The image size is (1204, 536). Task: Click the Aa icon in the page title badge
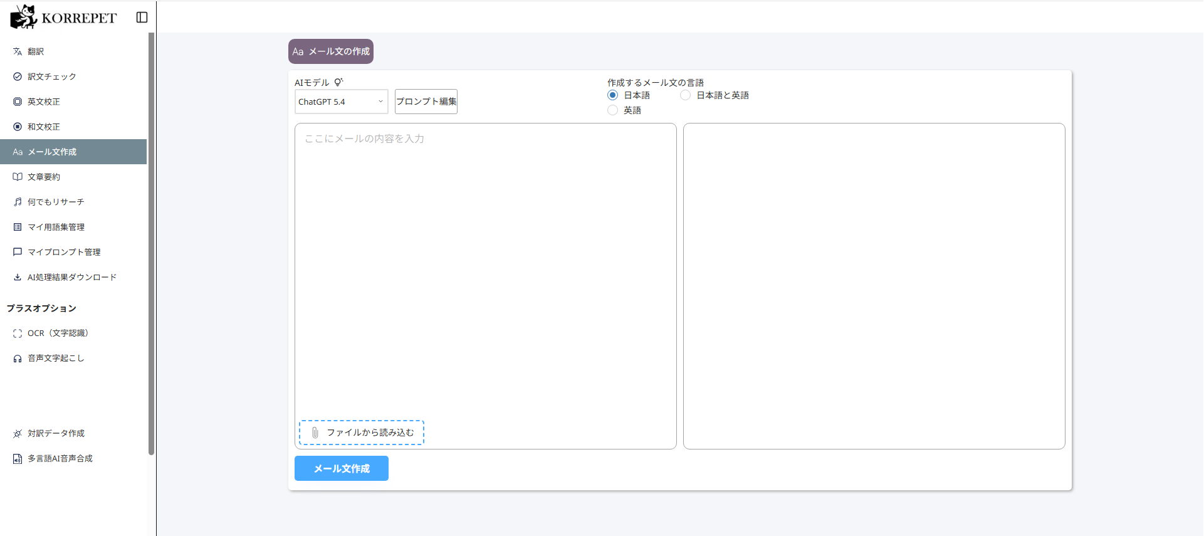coord(298,51)
